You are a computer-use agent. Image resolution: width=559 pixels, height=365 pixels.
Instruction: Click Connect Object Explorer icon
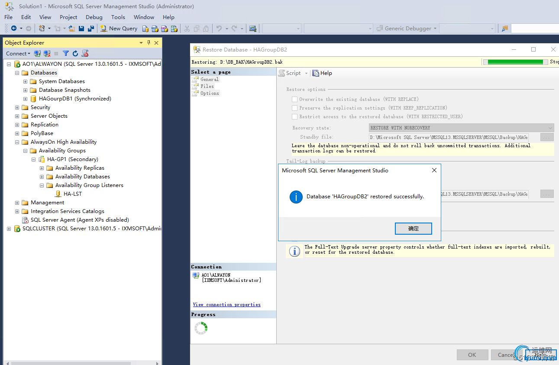coord(38,53)
